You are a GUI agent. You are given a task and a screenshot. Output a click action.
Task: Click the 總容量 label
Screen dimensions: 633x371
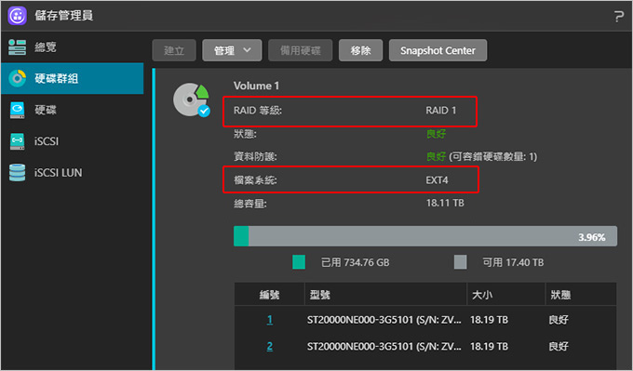pyautogui.click(x=250, y=204)
